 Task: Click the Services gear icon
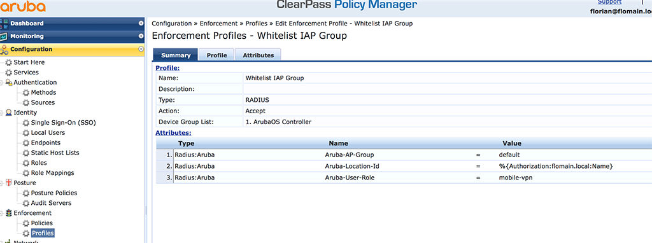coord(9,73)
